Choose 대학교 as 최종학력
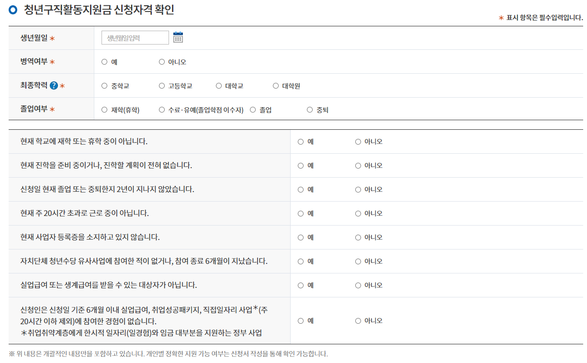Viewport: 587px width, 363px height. (x=219, y=86)
